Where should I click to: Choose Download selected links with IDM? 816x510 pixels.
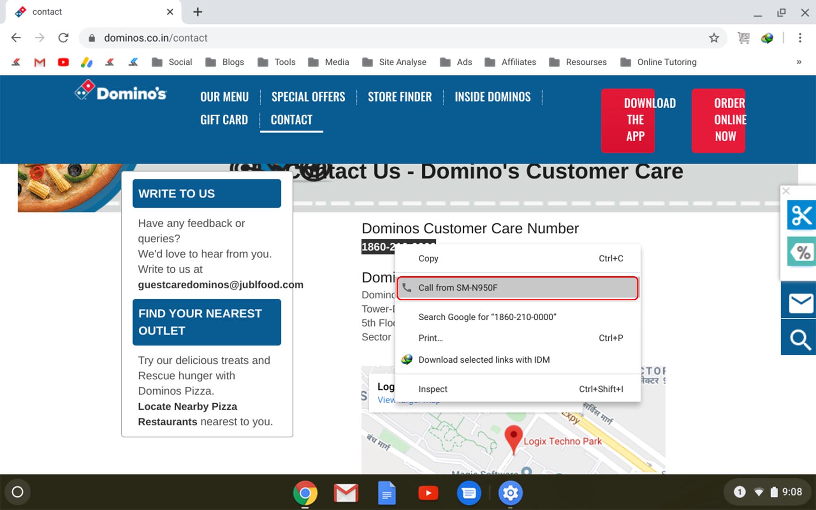click(x=518, y=360)
